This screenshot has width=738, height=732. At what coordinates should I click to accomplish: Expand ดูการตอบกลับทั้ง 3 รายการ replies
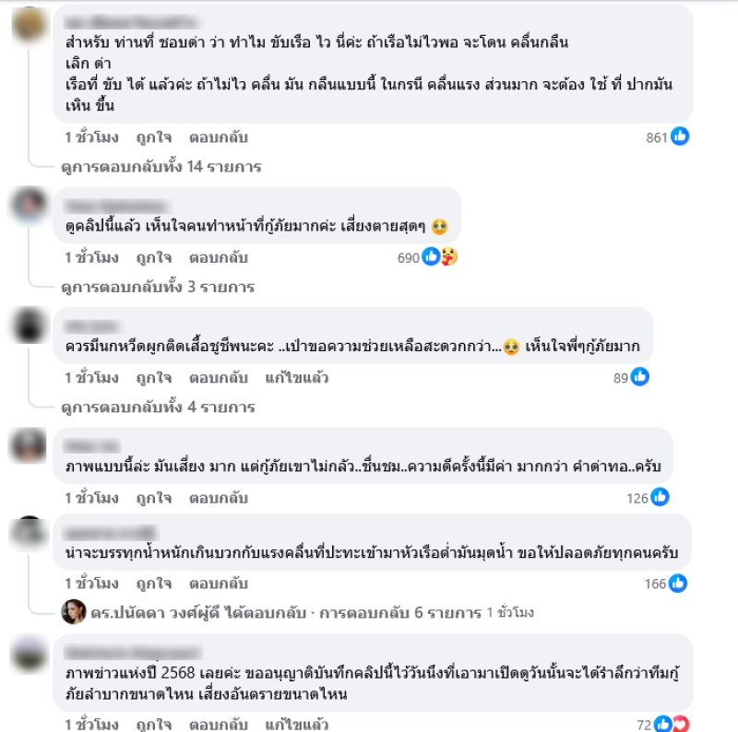point(158,287)
